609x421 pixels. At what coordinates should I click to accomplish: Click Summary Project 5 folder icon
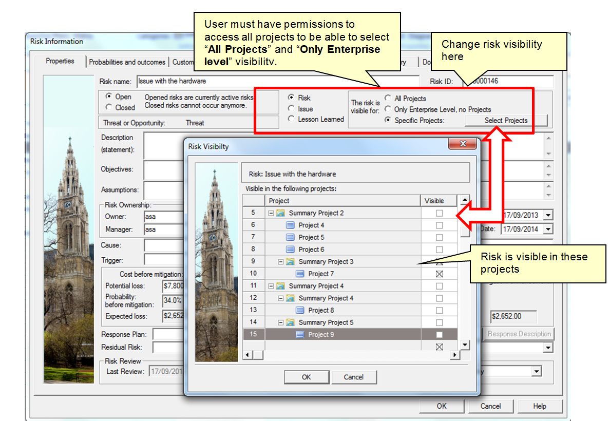pyautogui.click(x=290, y=322)
